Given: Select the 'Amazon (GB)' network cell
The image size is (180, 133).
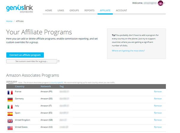Looking at the screenshot, I should (46, 120).
